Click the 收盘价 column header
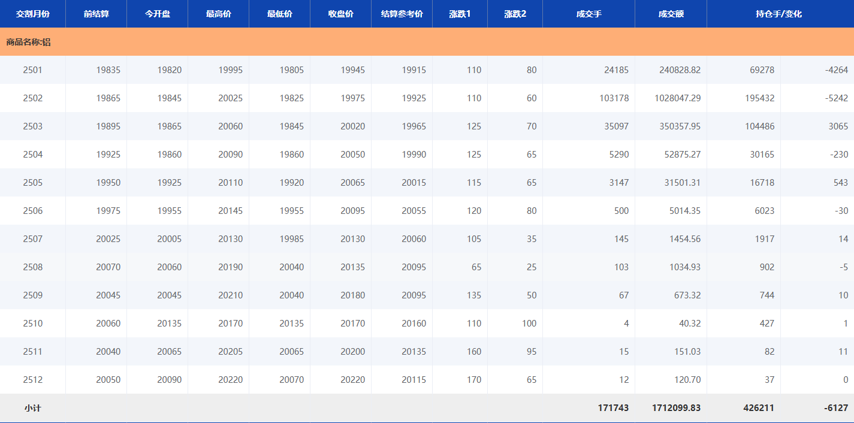The width and height of the screenshot is (854, 423). [x=341, y=14]
